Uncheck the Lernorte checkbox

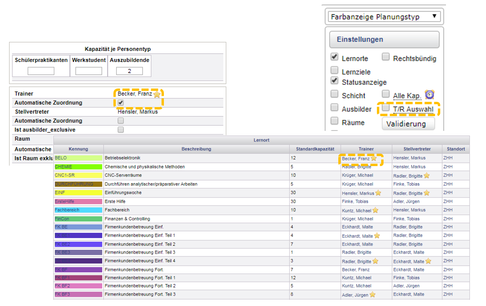point(334,57)
